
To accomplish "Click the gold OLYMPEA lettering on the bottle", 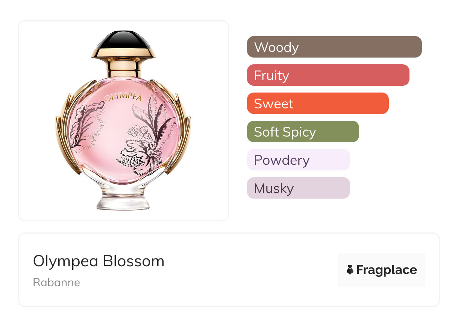I will pyautogui.click(x=123, y=98).
